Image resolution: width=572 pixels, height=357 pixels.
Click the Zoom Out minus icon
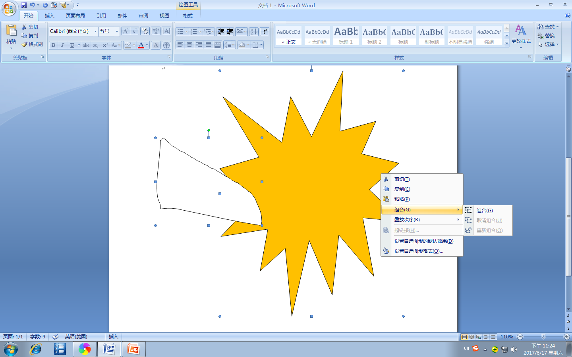[x=520, y=337]
